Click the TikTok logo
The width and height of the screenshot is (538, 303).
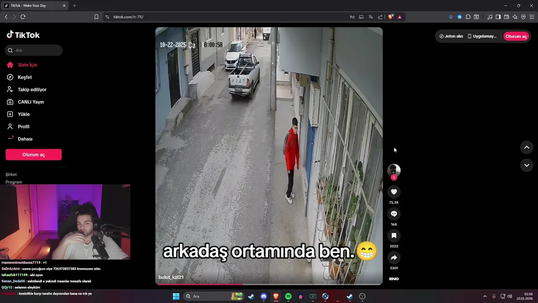23,35
